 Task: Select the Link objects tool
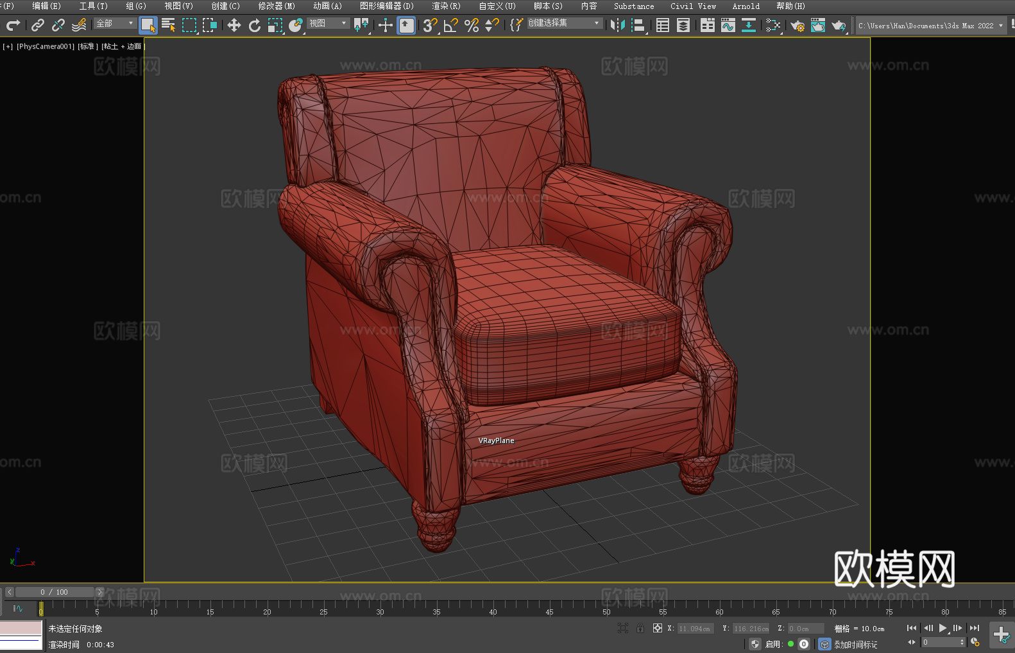(x=38, y=25)
